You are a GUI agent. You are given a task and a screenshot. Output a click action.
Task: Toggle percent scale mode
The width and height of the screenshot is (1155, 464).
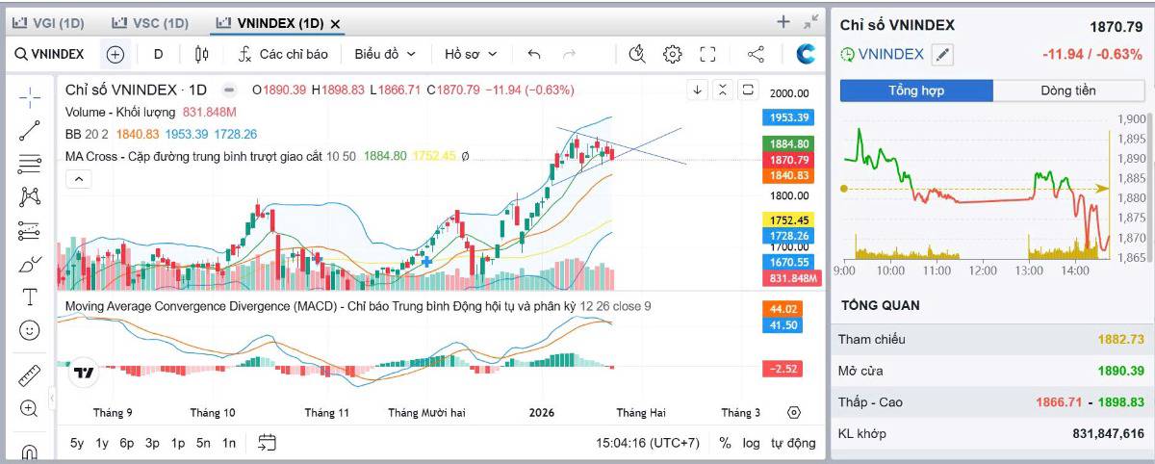click(x=726, y=443)
